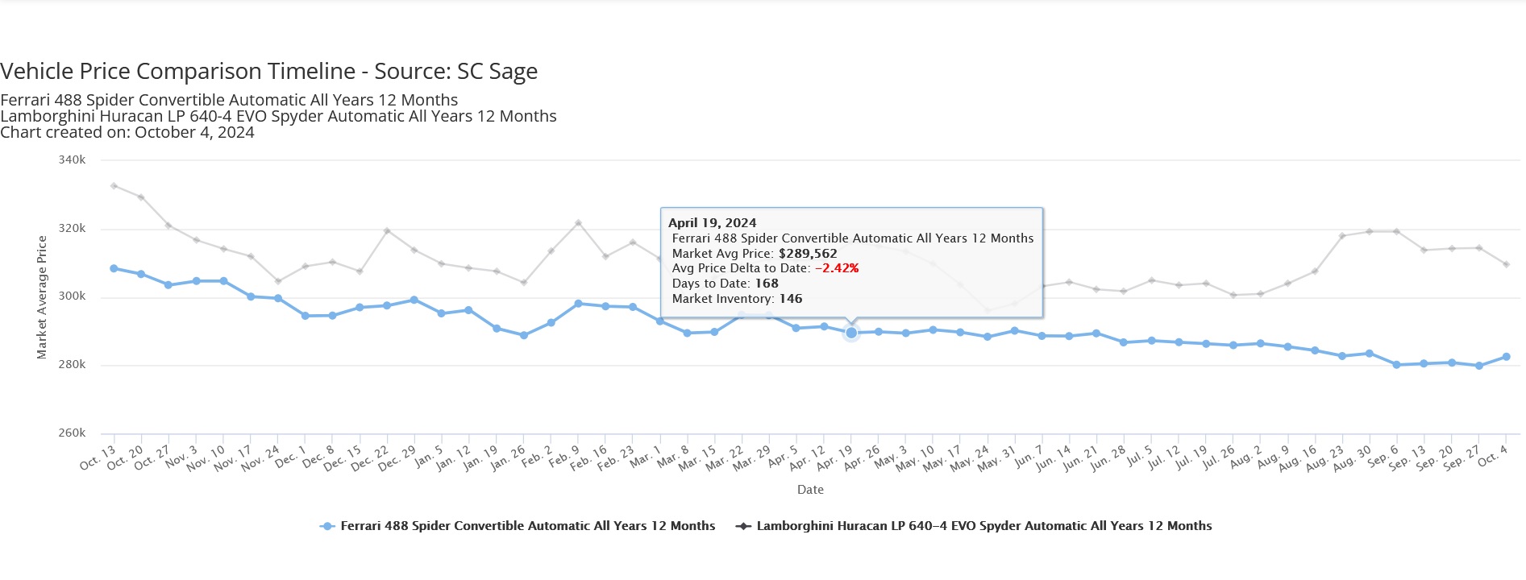Click the Vehicle Price Comparison Timeline title
This screenshot has height=580, width=1526.
(x=268, y=72)
